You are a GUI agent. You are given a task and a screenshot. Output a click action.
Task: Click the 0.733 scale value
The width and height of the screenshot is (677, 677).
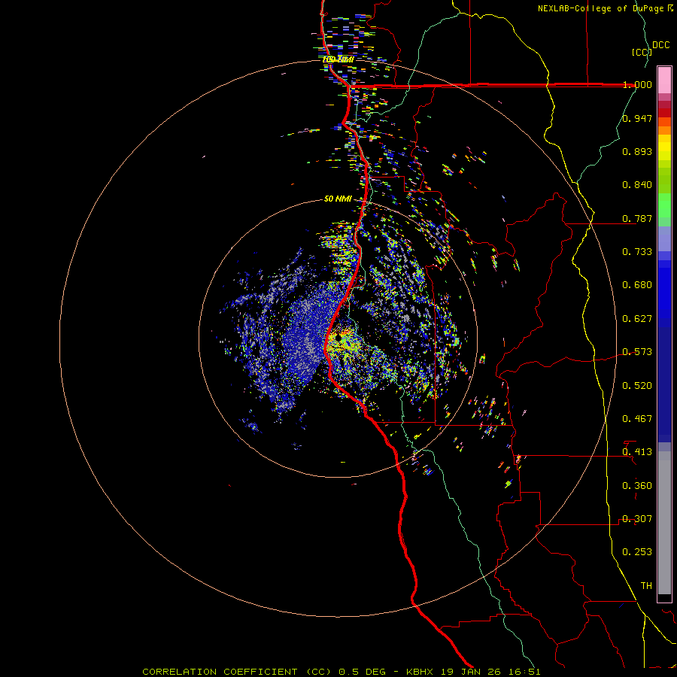(637, 252)
